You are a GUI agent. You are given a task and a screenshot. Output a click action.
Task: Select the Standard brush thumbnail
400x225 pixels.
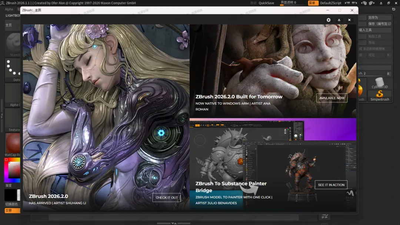coord(13,44)
